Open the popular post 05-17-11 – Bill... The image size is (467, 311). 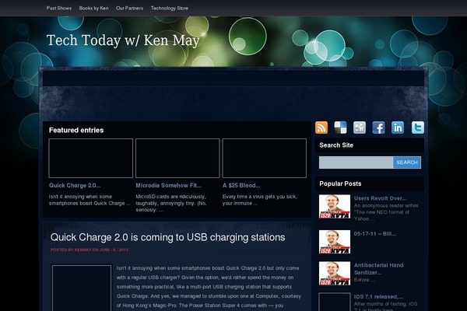[375, 234]
